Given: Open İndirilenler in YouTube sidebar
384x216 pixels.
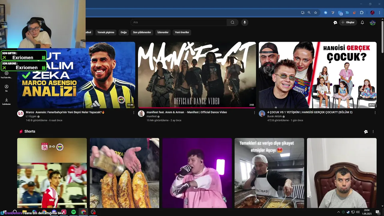Looking at the screenshot, I should point(6,101).
